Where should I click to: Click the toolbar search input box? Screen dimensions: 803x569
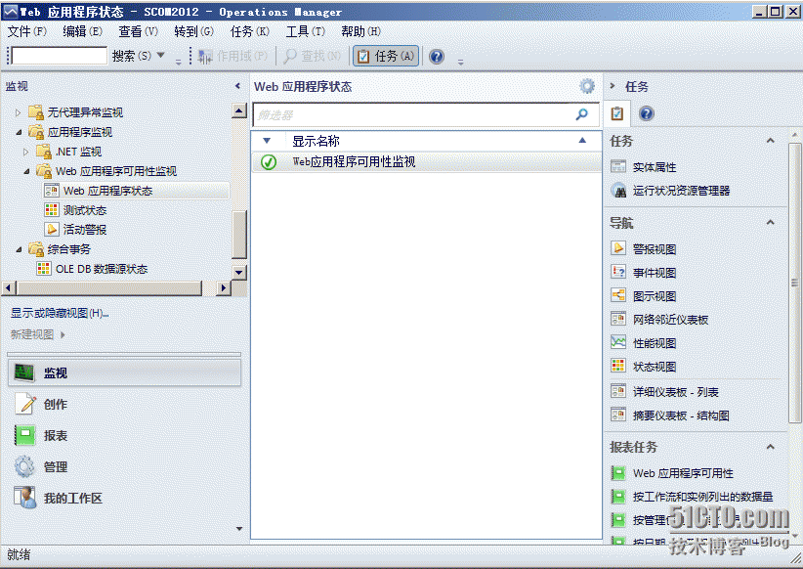(59, 56)
